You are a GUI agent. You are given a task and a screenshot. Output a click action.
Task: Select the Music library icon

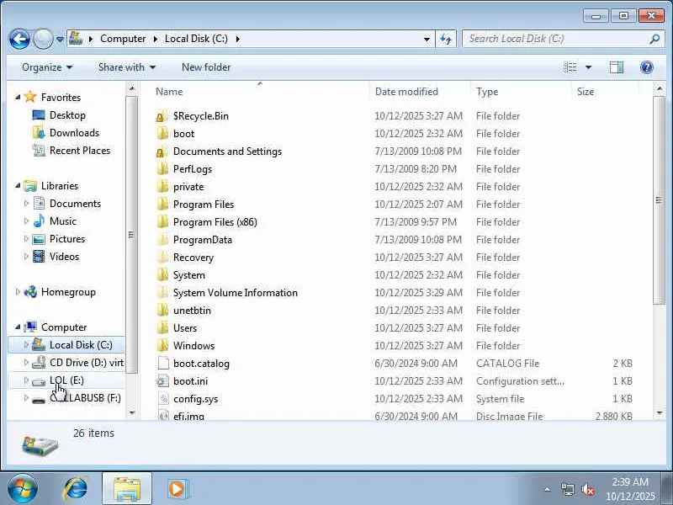point(39,221)
